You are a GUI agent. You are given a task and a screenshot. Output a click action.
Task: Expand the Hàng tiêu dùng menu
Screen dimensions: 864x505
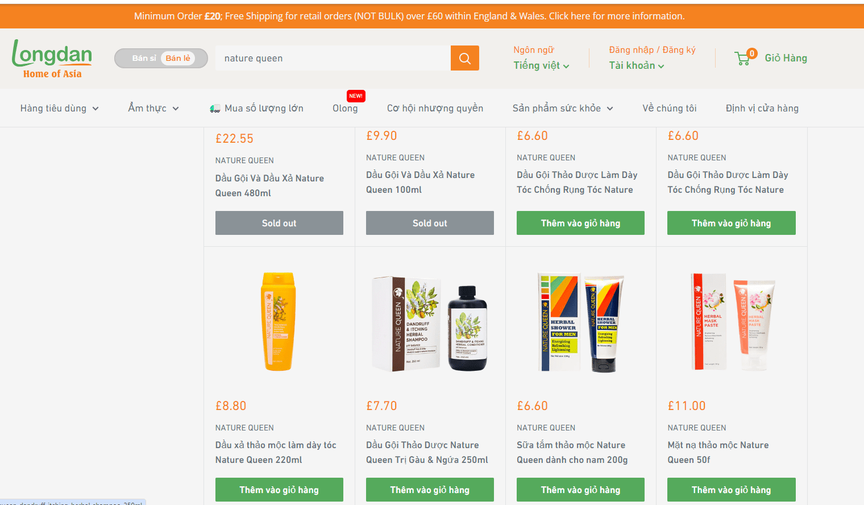click(59, 109)
